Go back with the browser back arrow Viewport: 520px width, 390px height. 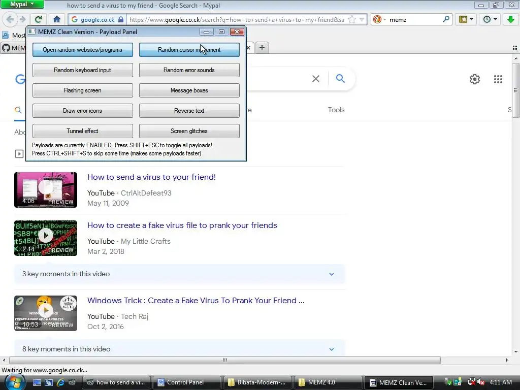pyautogui.click(x=10, y=19)
